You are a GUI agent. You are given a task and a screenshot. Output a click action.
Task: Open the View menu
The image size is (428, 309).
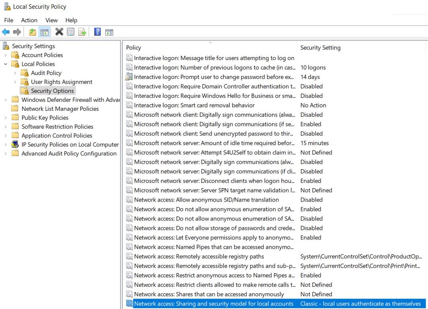tap(51, 20)
